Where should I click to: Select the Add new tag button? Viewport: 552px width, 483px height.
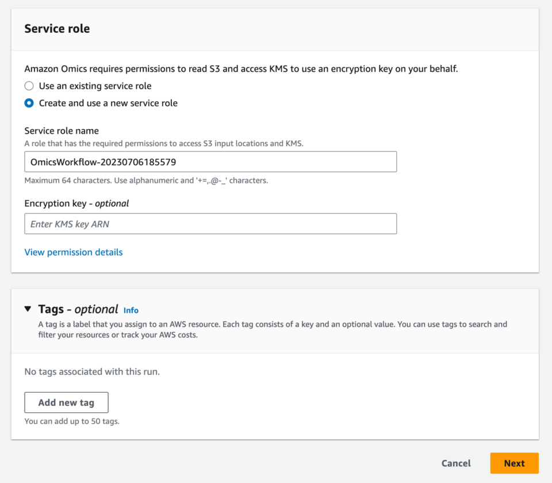[66, 402]
